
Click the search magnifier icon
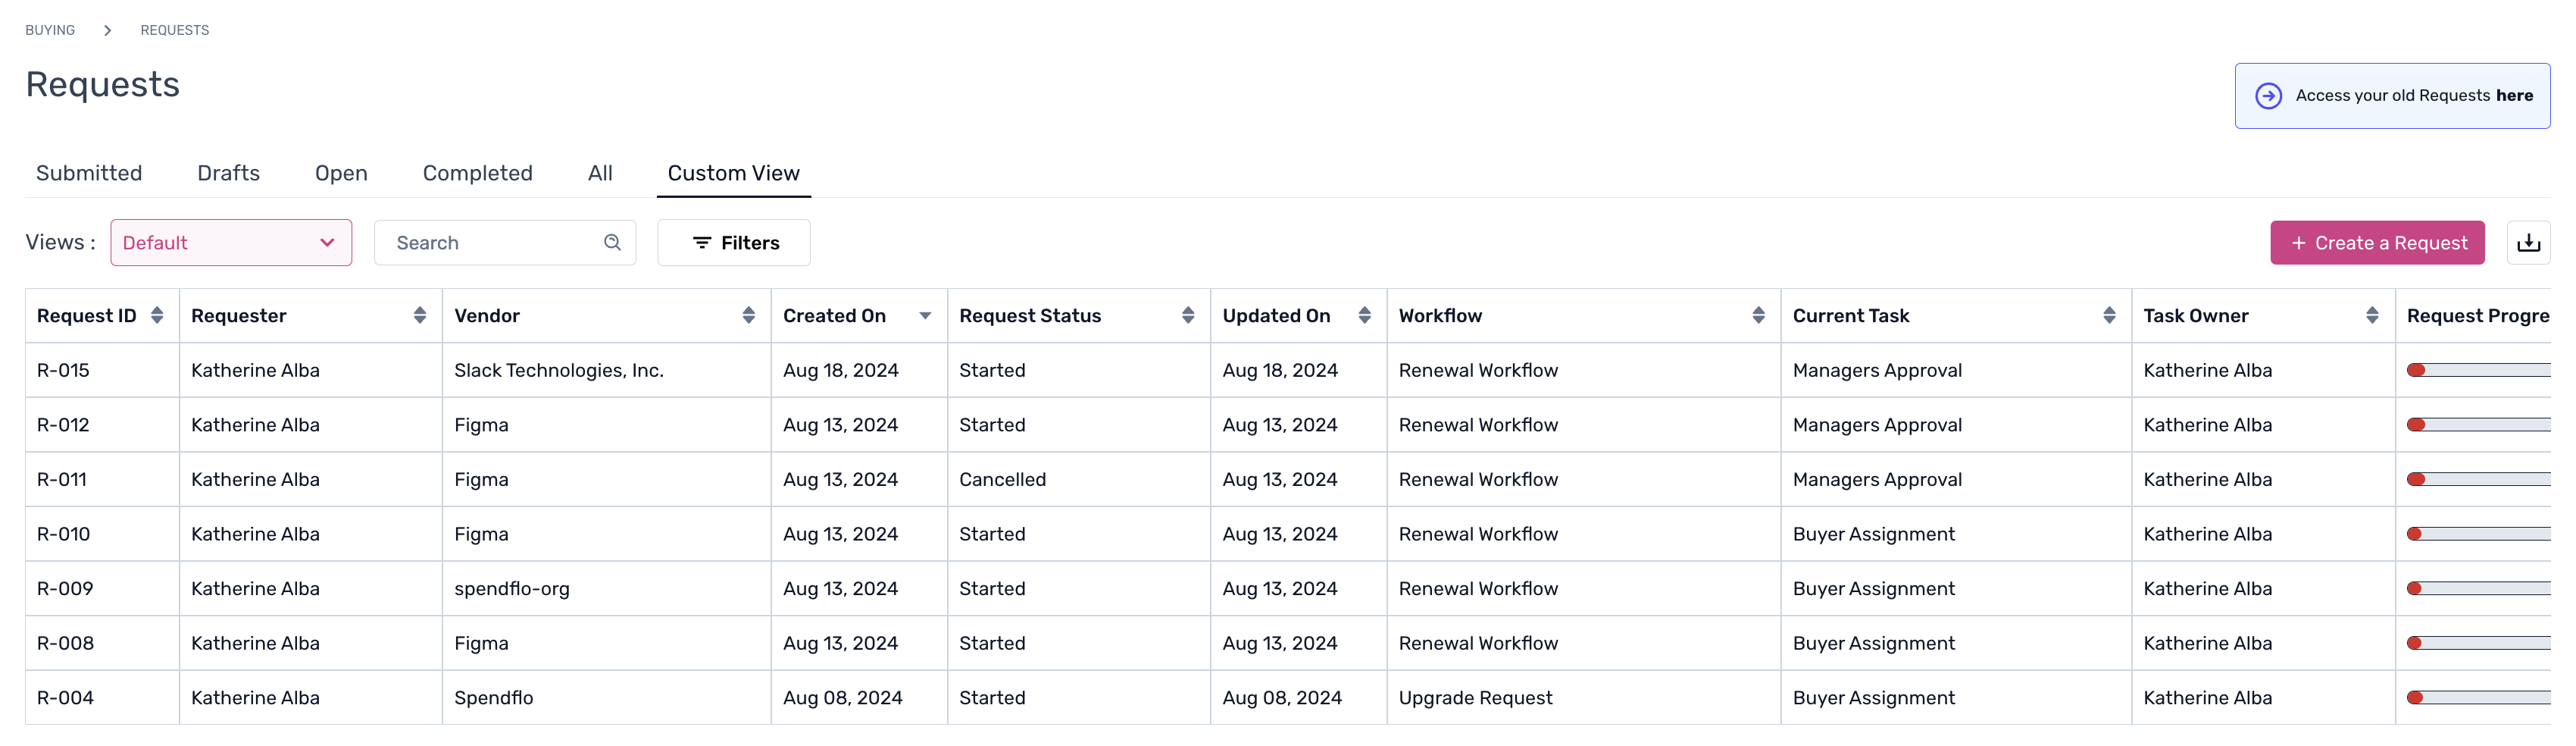(612, 243)
